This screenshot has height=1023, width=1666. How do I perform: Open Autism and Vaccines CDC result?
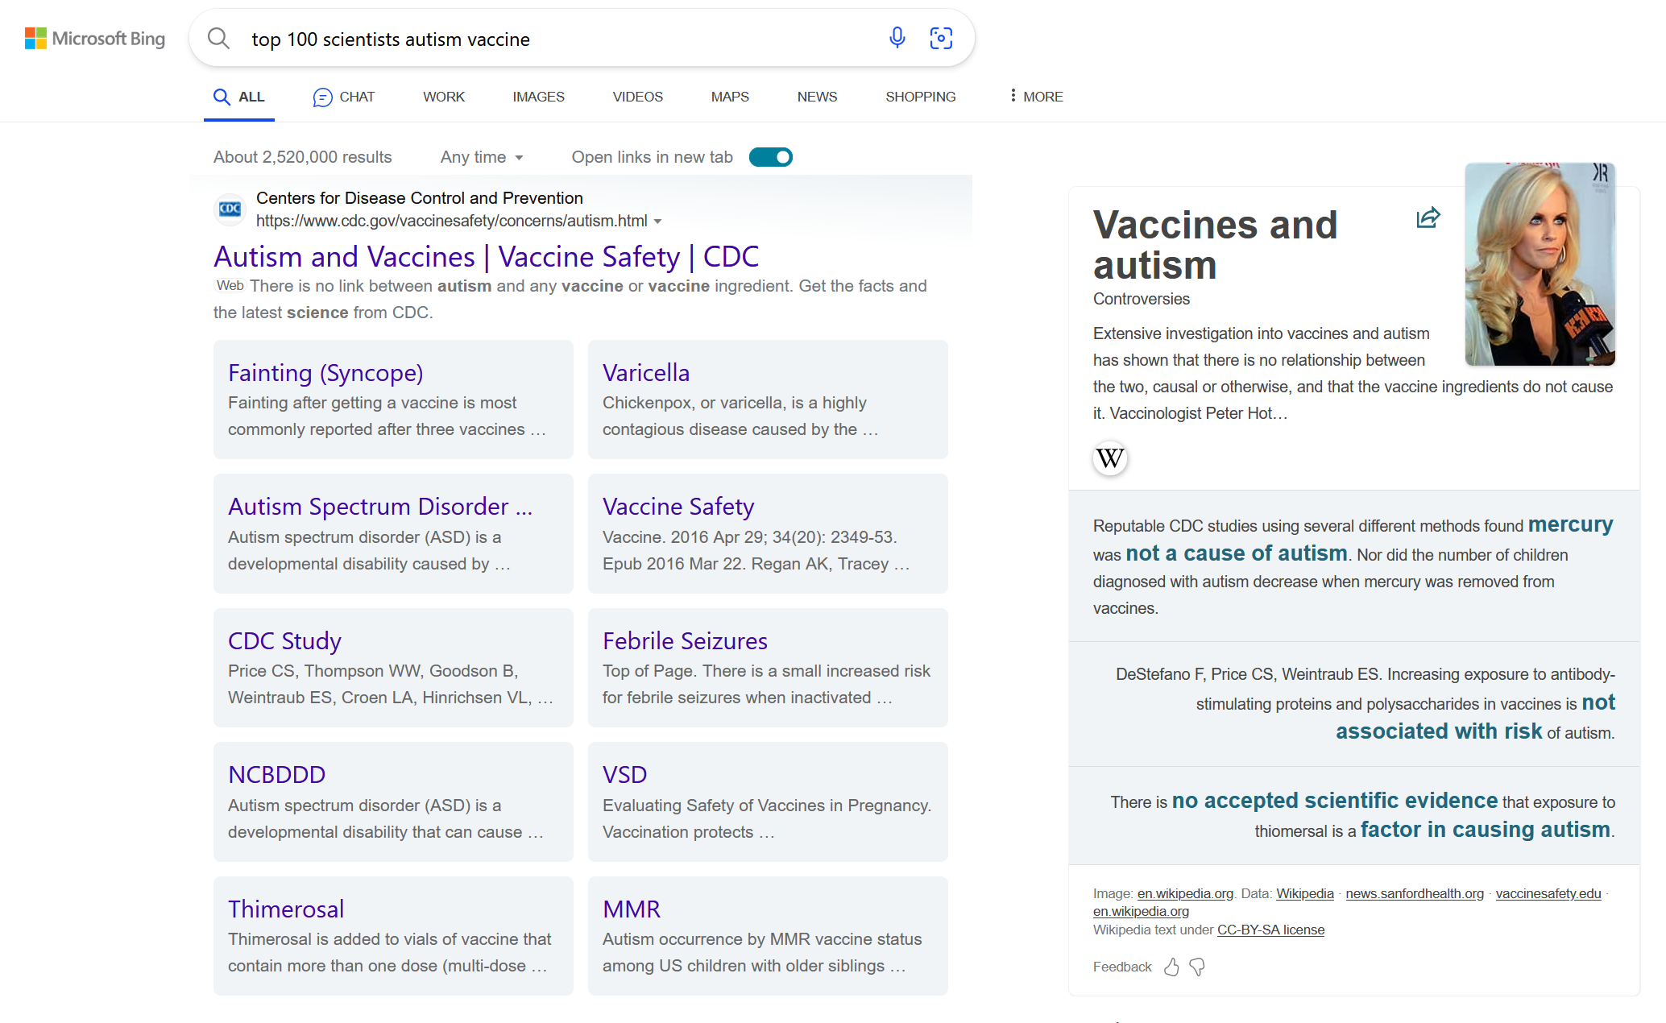(486, 257)
